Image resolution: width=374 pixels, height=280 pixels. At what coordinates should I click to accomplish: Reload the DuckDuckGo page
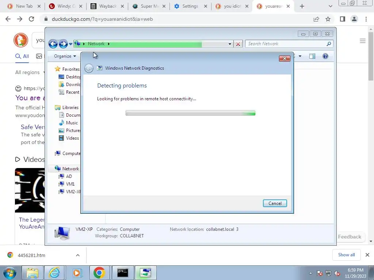(x=31, y=19)
